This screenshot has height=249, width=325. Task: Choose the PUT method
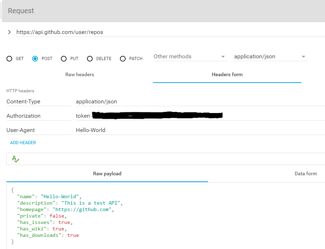pyautogui.click(x=64, y=59)
